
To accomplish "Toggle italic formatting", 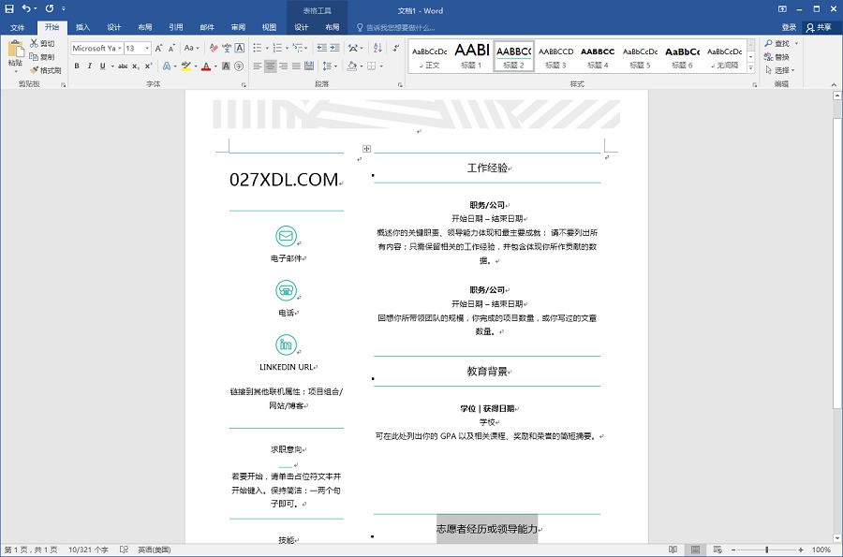I will click(90, 66).
